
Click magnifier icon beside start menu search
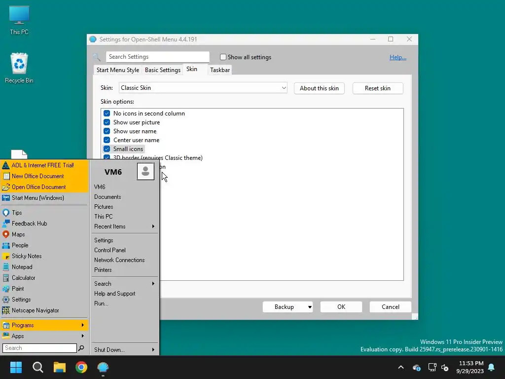pyautogui.click(x=81, y=348)
